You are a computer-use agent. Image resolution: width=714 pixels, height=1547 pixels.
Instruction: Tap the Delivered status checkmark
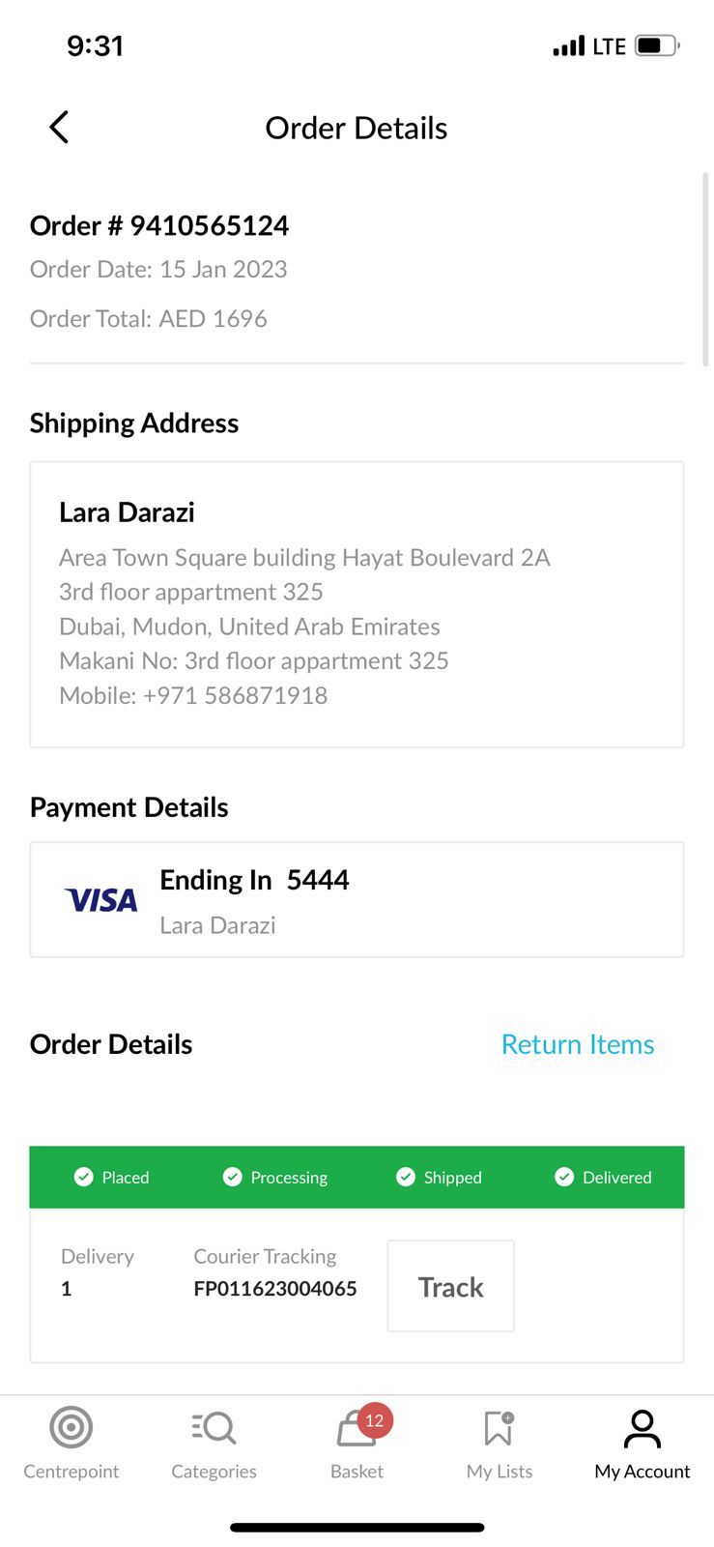click(x=564, y=1177)
